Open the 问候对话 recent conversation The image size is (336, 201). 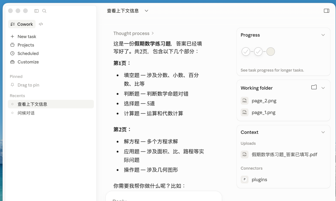26,113
